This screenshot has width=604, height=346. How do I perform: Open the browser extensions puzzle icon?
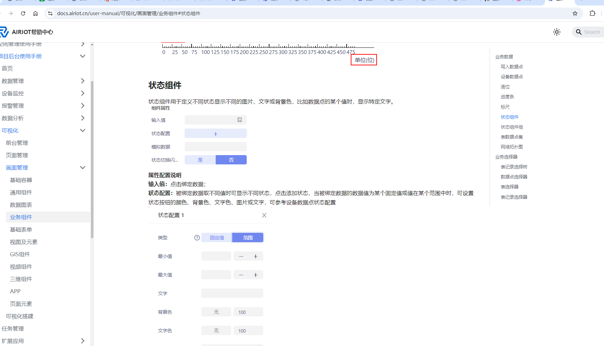(x=592, y=13)
